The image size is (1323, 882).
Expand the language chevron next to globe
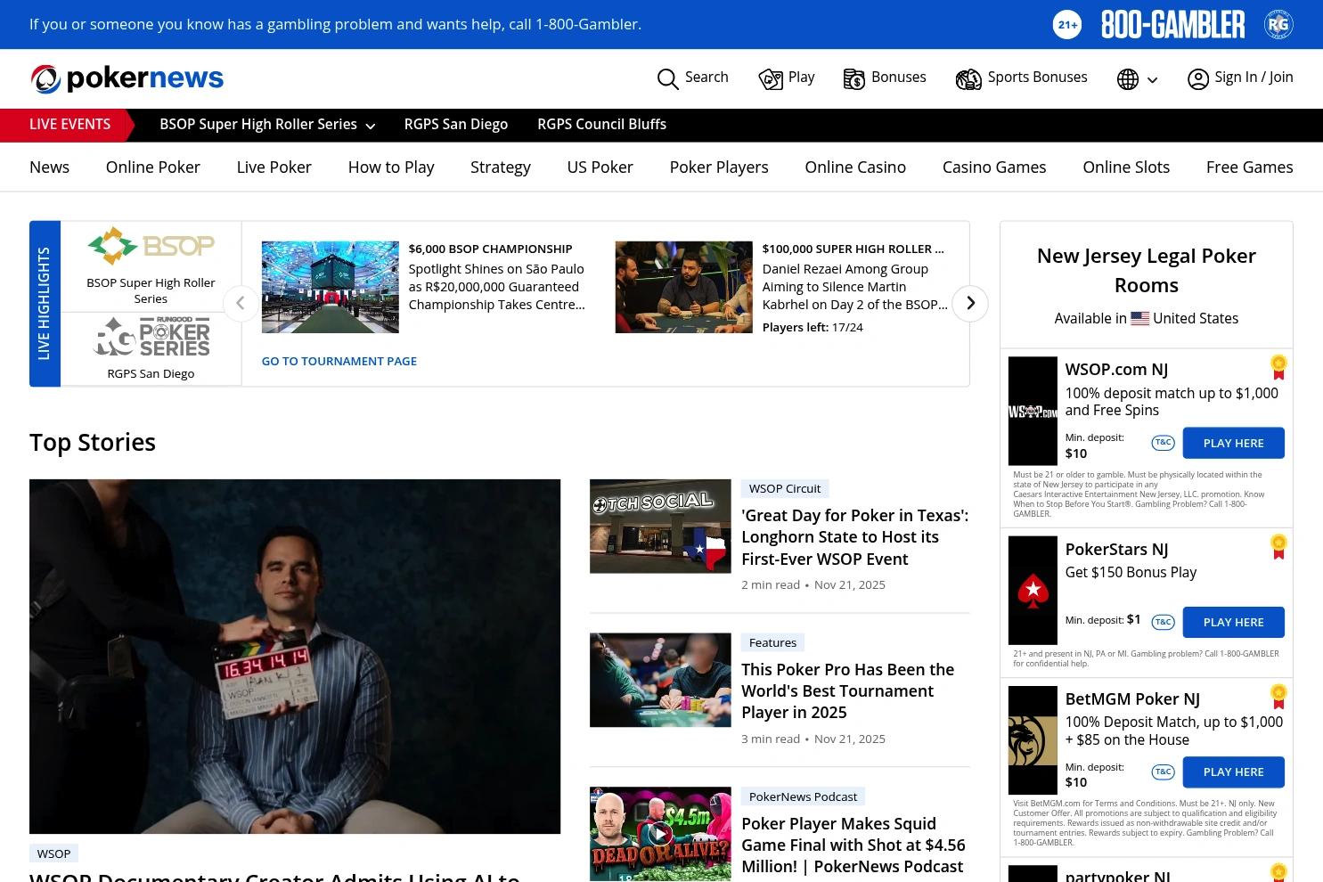1152,79
